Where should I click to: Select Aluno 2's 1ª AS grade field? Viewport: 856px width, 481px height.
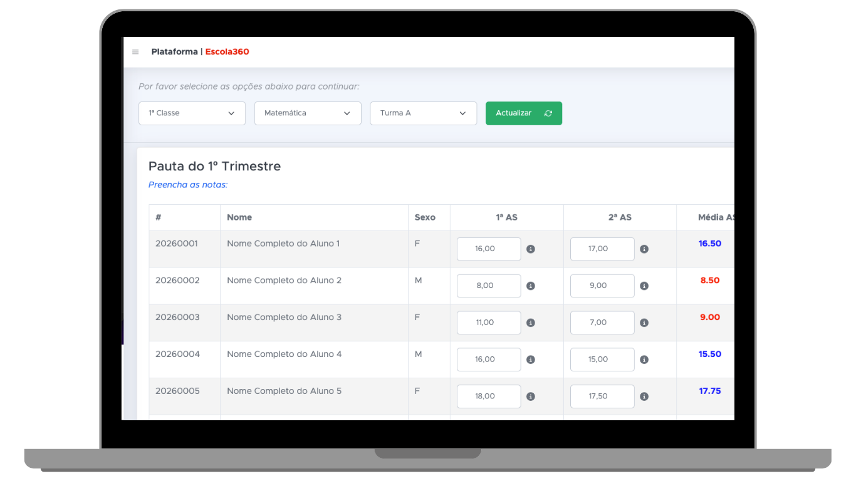489,286
